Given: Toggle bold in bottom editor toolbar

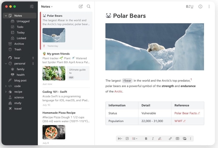Looking at the screenshot, I should pyautogui.click(x=146, y=139).
